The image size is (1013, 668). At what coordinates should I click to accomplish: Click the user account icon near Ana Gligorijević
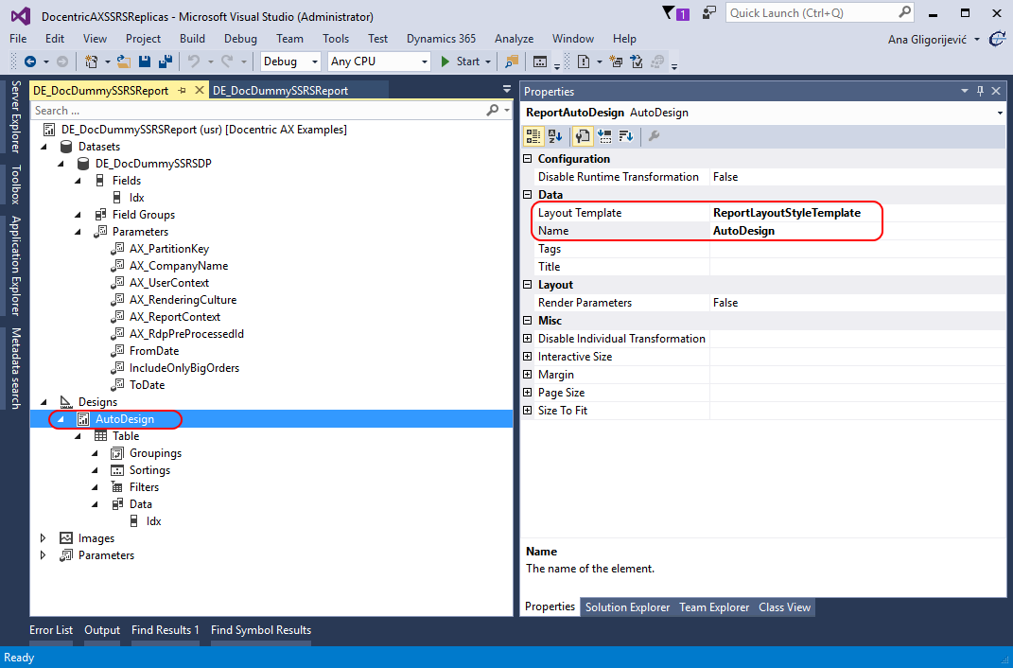pos(997,40)
